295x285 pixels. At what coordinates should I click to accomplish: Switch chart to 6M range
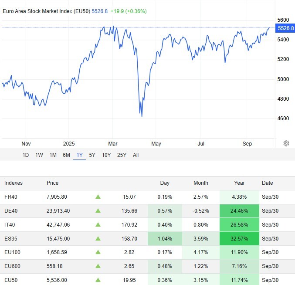66,155
